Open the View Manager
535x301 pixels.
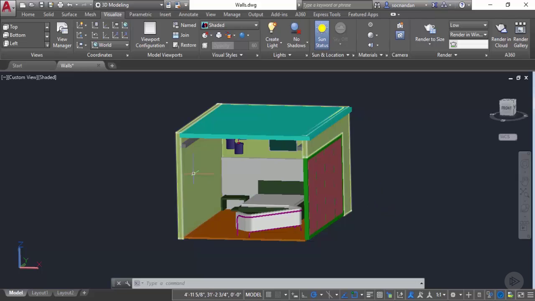(62, 34)
